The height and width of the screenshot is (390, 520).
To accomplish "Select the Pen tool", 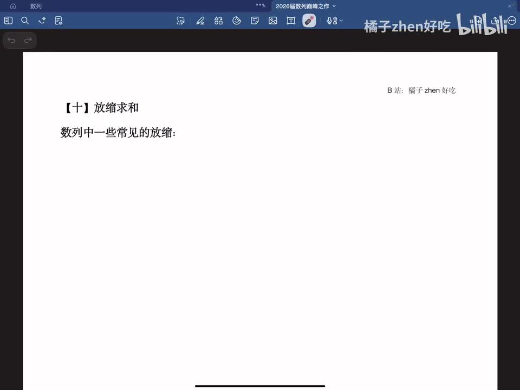I will coord(200,21).
